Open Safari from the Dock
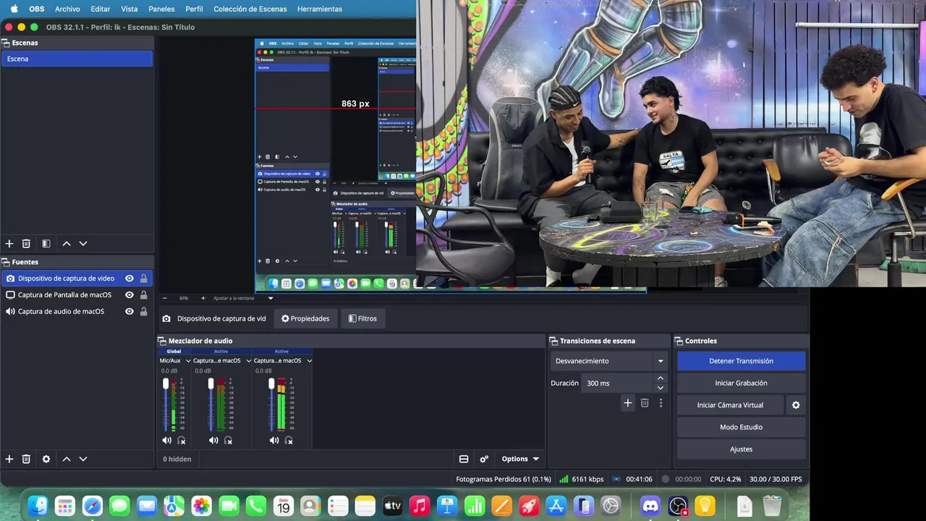Screen dimensions: 926x521 click(93, 506)
